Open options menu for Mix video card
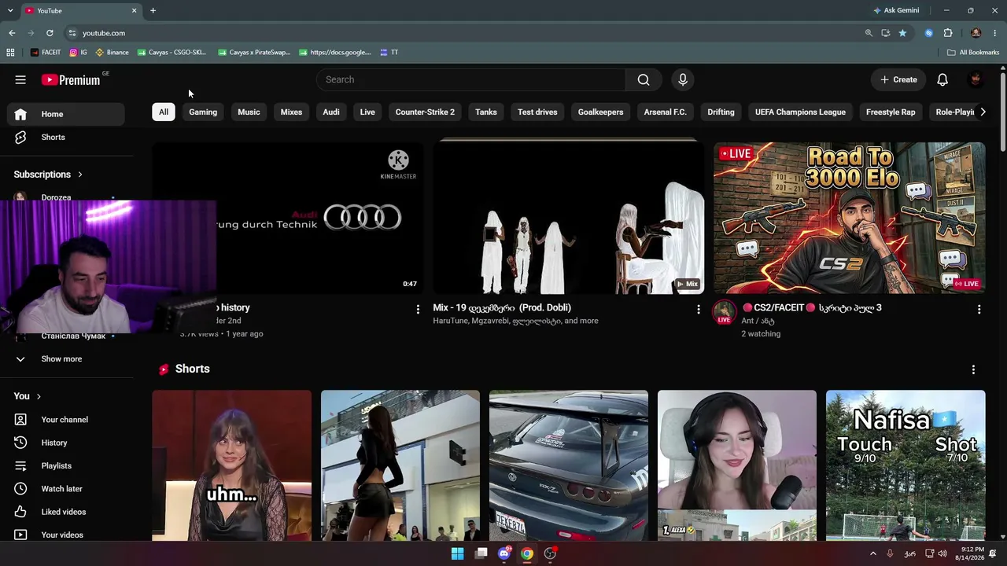The height and width of the screenshot is (566, 1007). point(698,310)
